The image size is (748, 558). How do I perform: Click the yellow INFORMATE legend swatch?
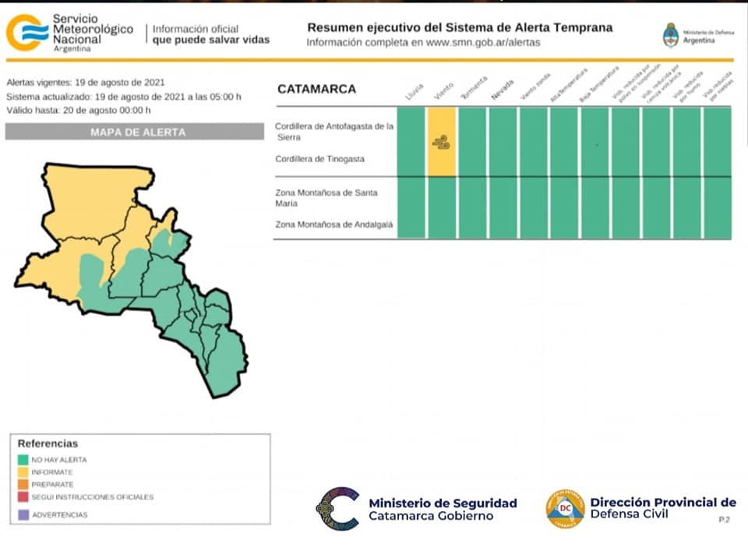pos(23,472)
